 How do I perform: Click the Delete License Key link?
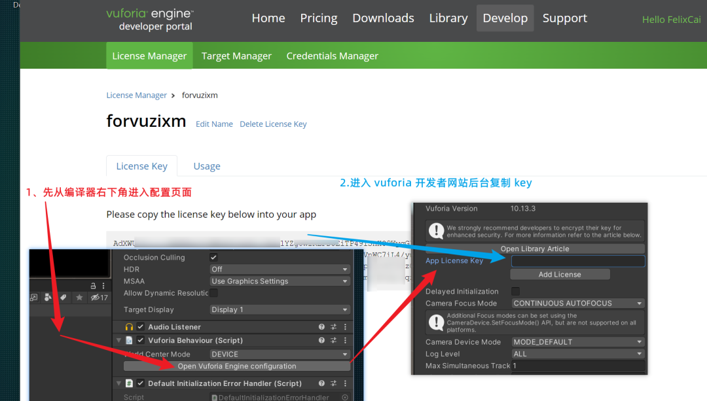click(x=273, y=124)
